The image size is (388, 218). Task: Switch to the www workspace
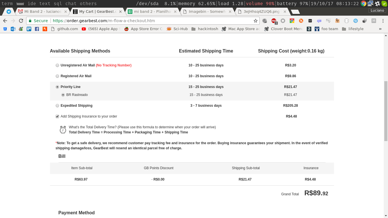(x=20, y=4)
